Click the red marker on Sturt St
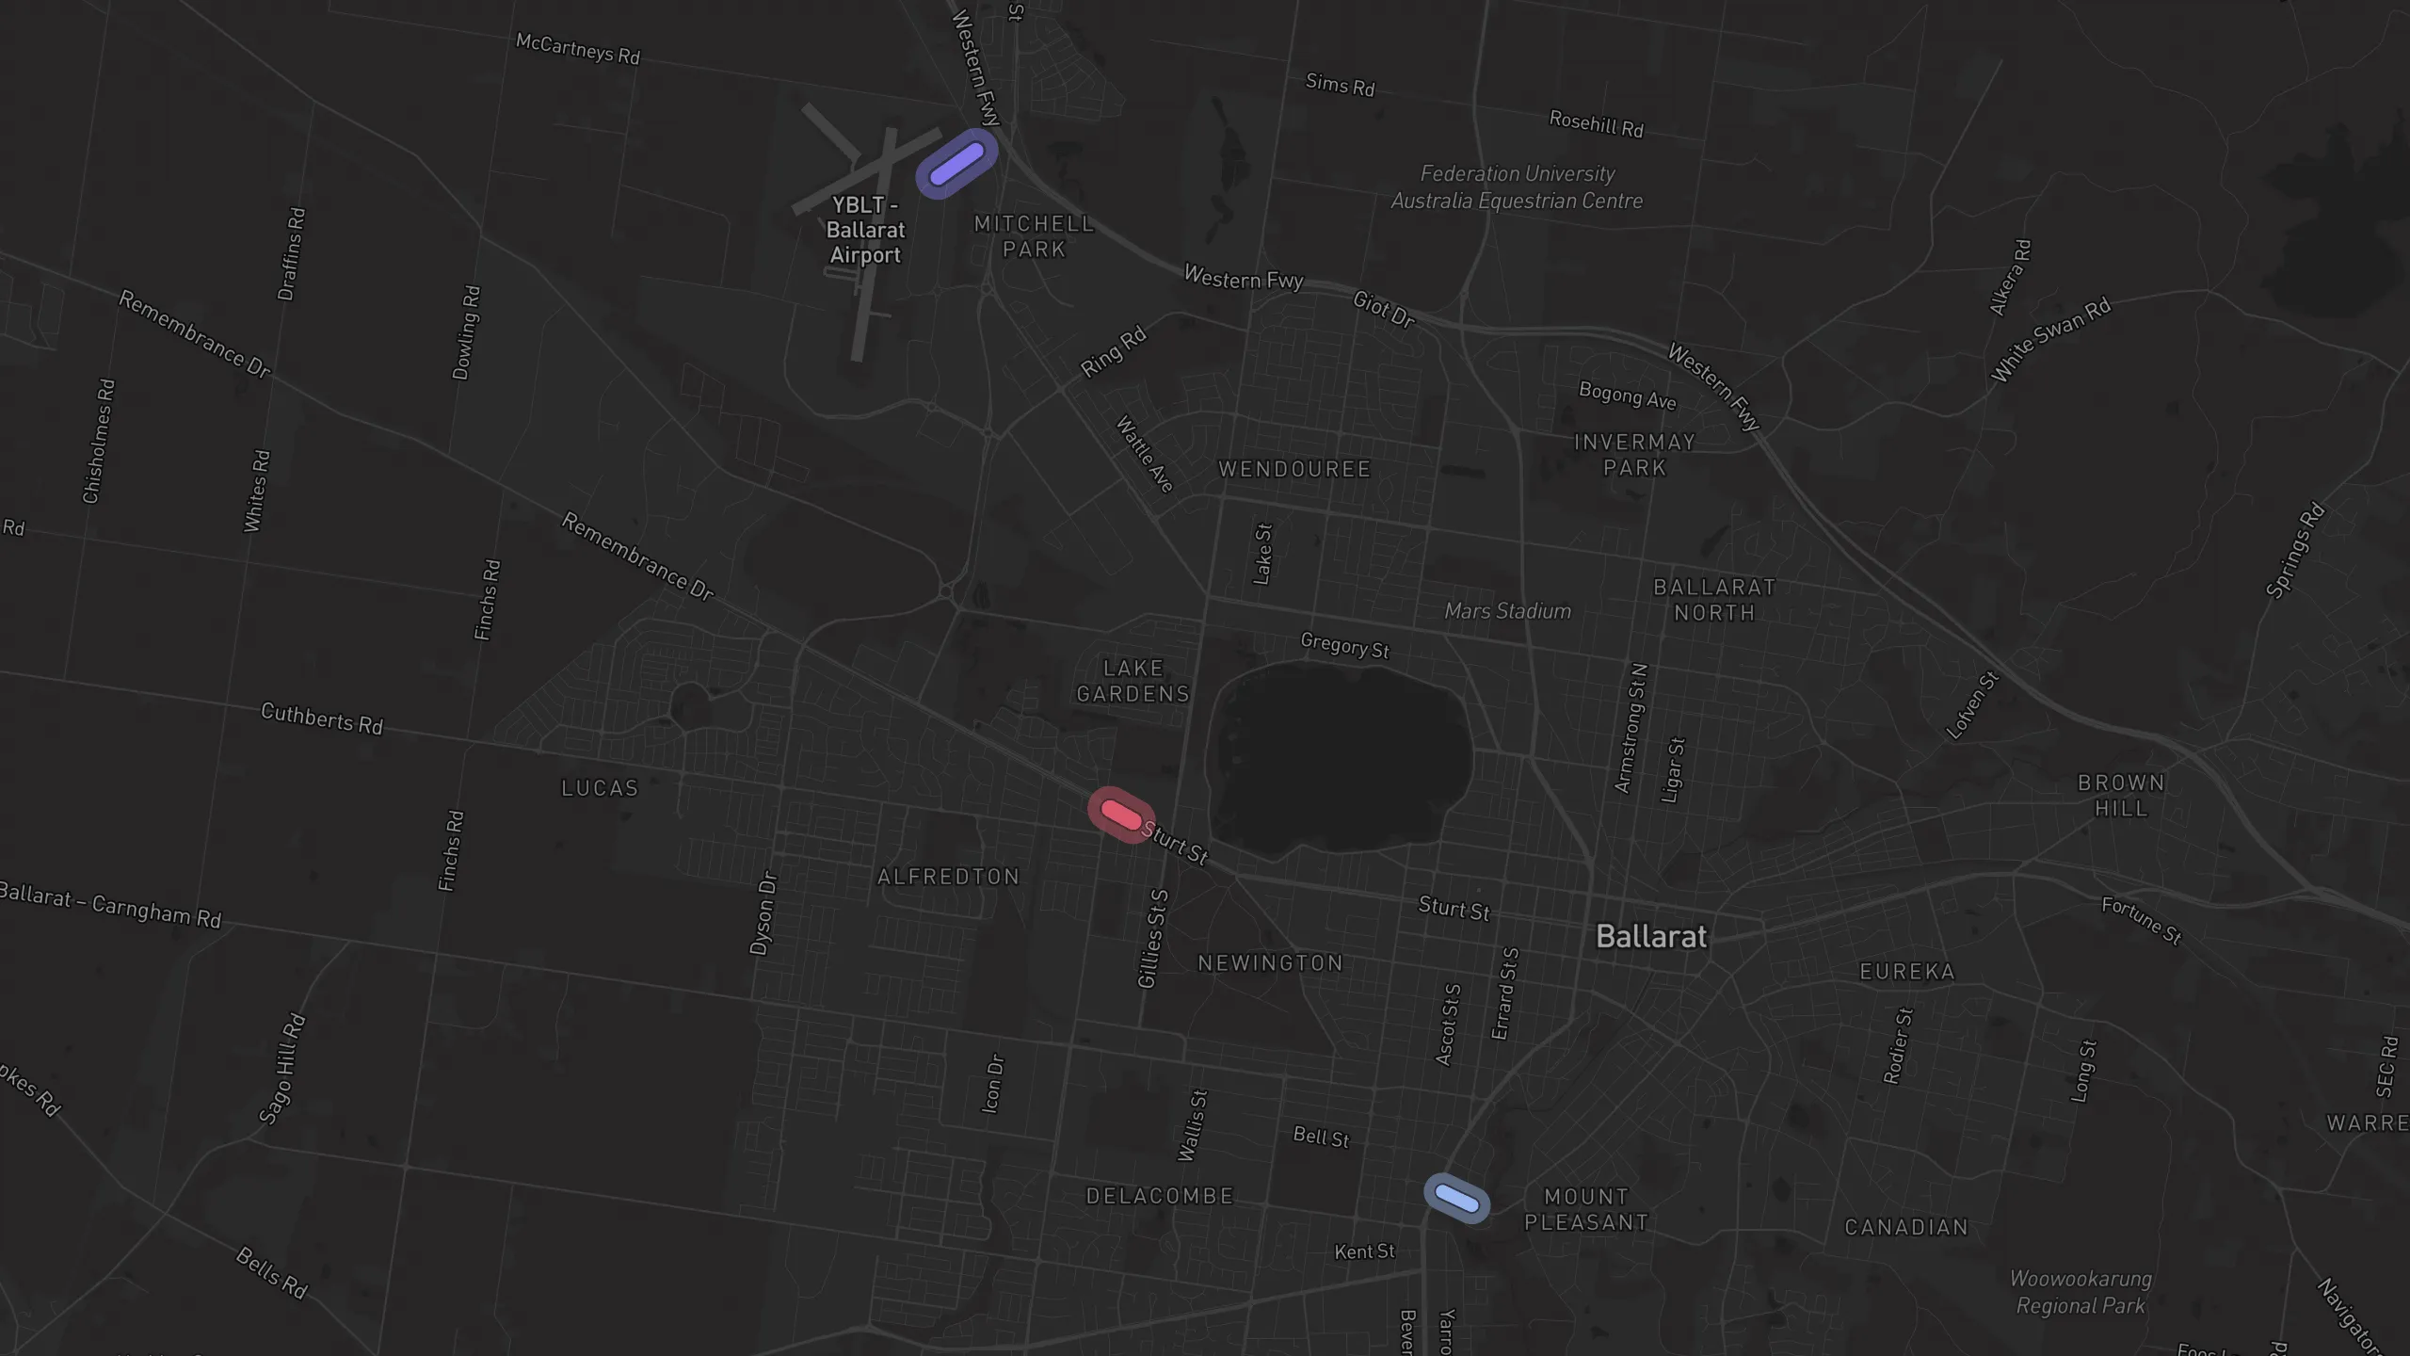The width and height of the screenshot is (2410, 1356). pos(1121,815)
